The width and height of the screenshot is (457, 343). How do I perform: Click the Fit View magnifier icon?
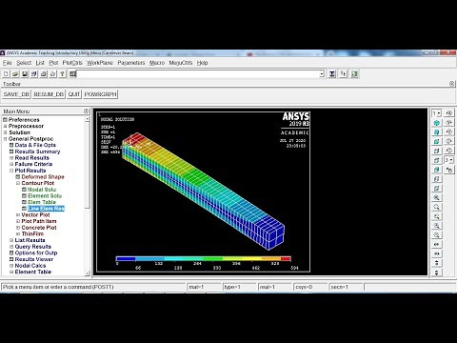[x=437, y=197]
